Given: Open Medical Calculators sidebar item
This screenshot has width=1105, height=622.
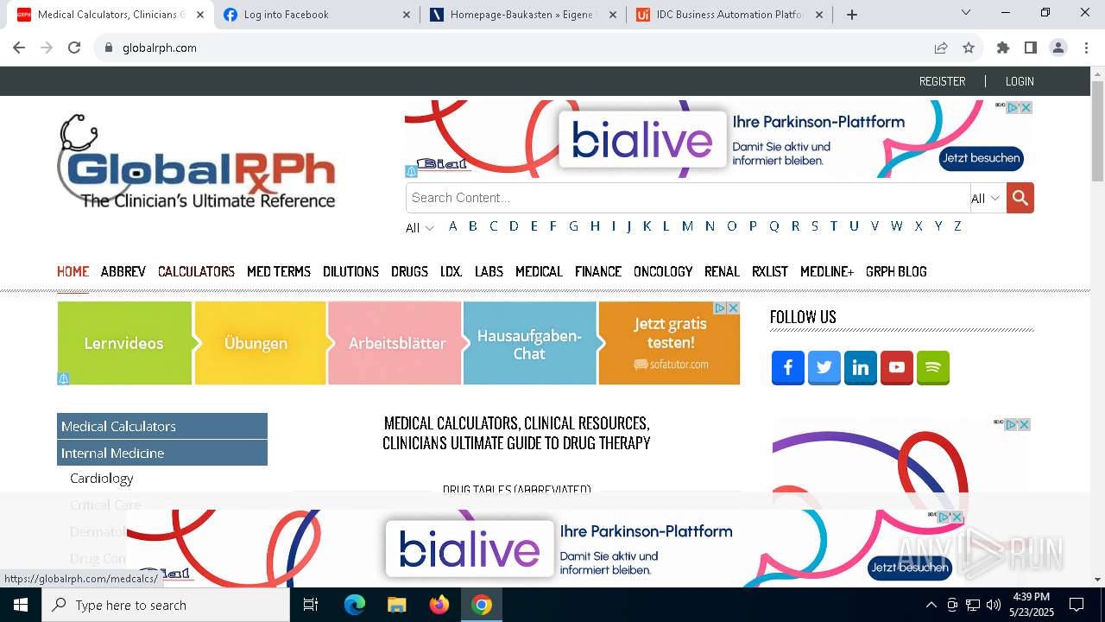Looking at the screenshot, I should click(162, 426).
